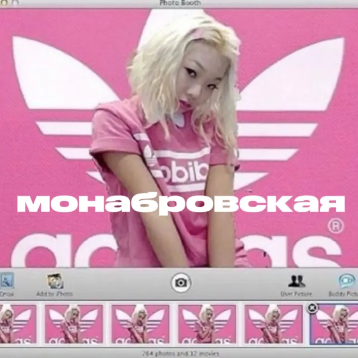The width and height of the screenshot is (358, 358).
Task: Click the User Picture text label
Action: (296, 294)
